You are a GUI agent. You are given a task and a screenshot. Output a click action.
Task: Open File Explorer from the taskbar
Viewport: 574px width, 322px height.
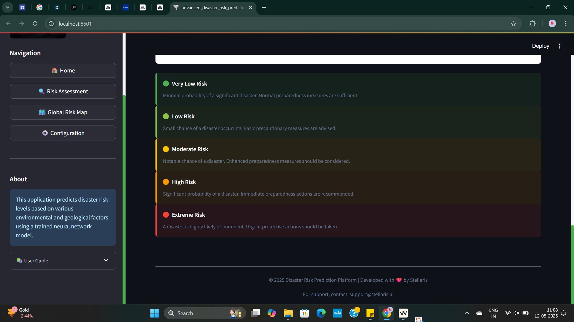[x=288, y=313]
